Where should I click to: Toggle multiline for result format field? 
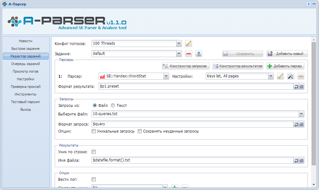pyautogui.click(x=296, y=87)
